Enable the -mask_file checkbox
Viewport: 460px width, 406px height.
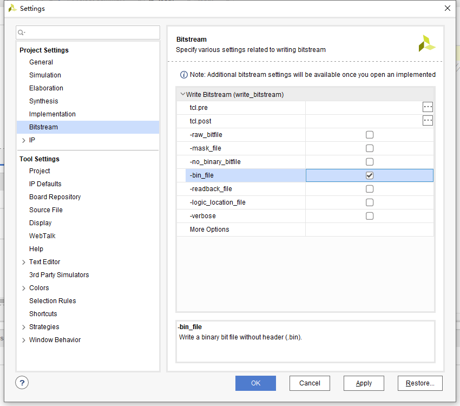coord(370,148)
